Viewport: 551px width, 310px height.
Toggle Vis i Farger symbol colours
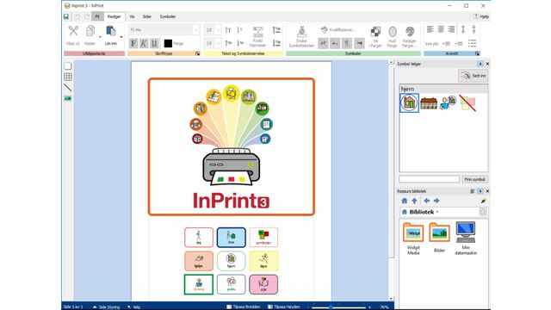coord(375,36)
